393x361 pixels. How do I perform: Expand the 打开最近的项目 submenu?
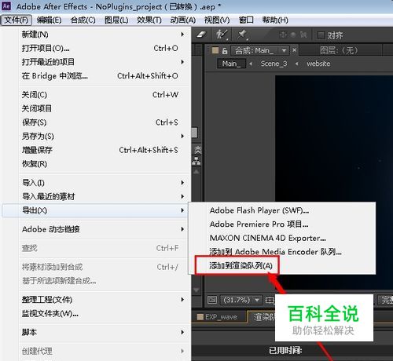point(105,62)
